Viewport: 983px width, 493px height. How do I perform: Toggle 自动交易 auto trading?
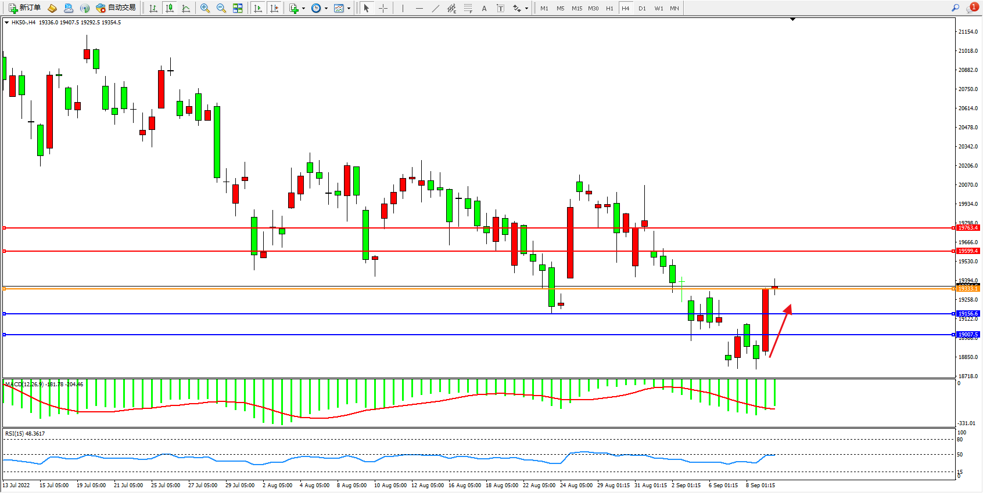tap(116, 8)
